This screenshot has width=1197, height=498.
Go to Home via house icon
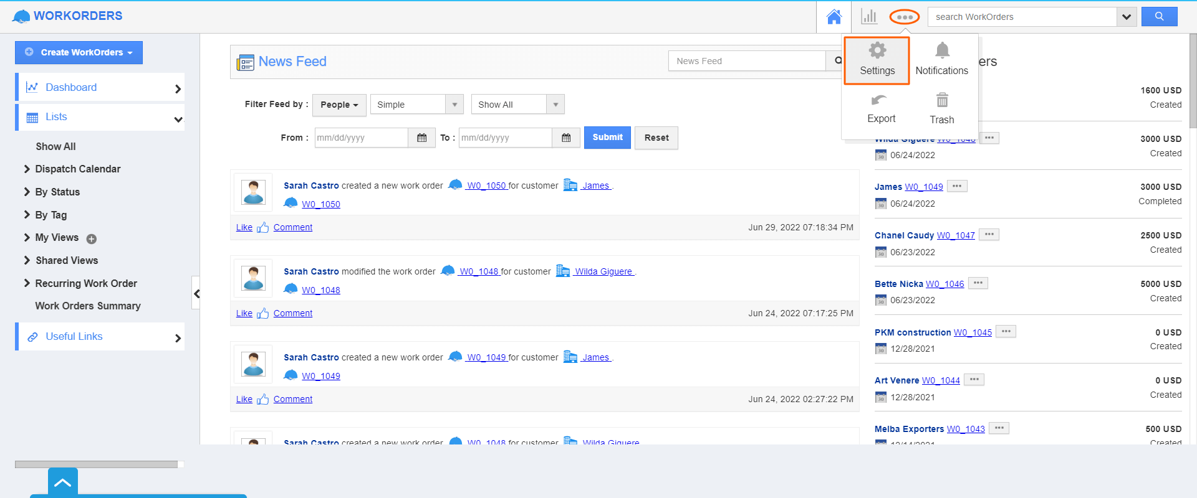(x=834, y=17)
